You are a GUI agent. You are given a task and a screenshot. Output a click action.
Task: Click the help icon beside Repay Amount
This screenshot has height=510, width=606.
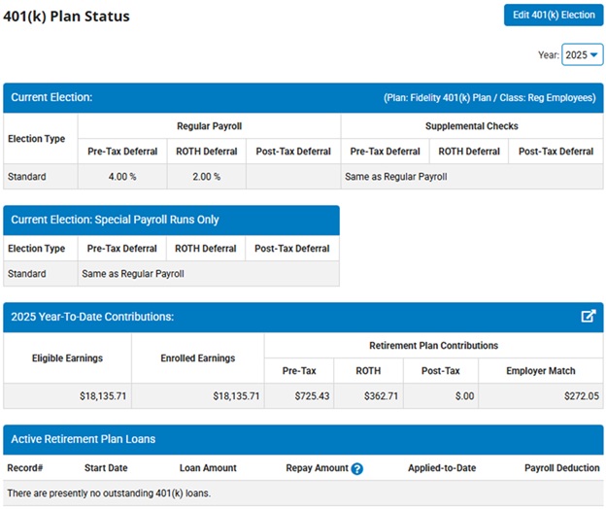pyautogui.click(x=356, y=469)
